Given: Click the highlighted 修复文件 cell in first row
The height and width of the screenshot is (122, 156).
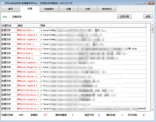Looking at the screenshot, I should [9, 30].
